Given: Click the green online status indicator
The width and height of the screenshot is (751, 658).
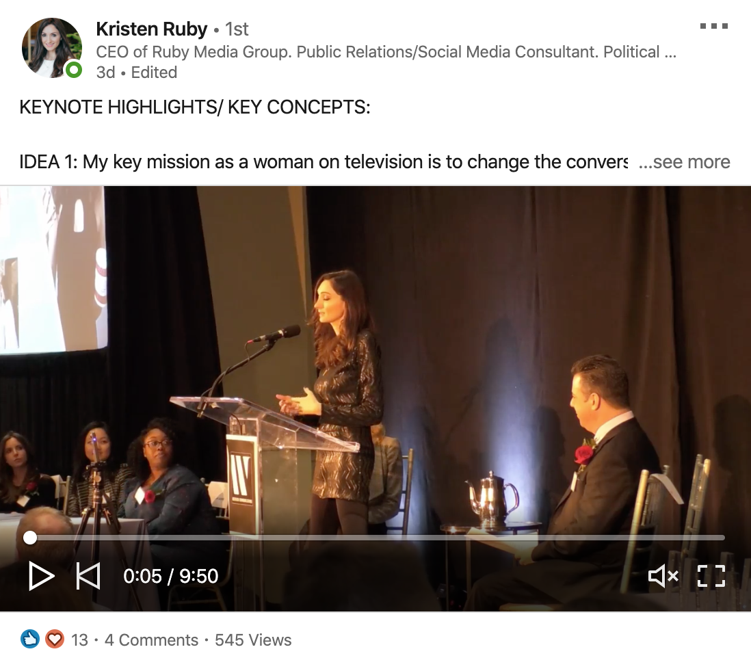Looking at the screenshot, I should click(73, 70).
